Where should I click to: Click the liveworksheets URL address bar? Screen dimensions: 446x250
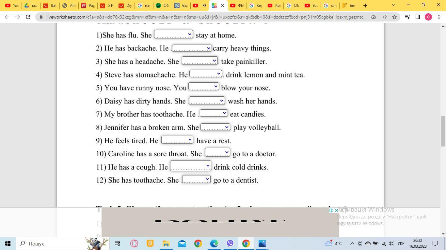[206, 17]
